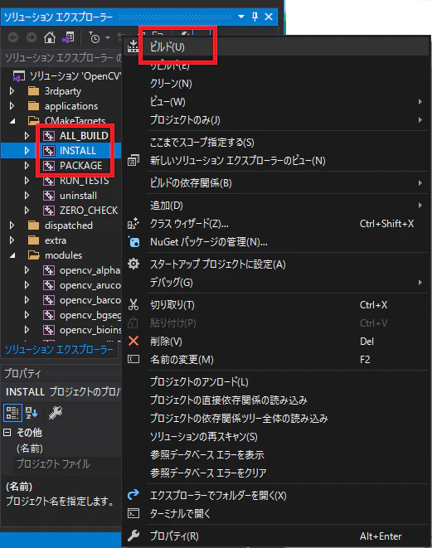Image resolution: width=432 pixels, height=548 pixels.
Task: Select ターミナルで開く menu entry
Action: [x=276, y=513]
